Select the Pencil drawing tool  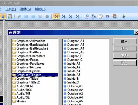click(19, 16)
